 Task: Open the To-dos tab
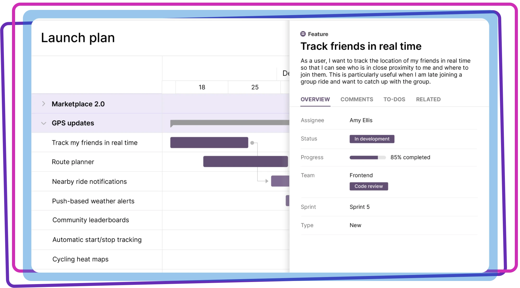click(394, 99)
